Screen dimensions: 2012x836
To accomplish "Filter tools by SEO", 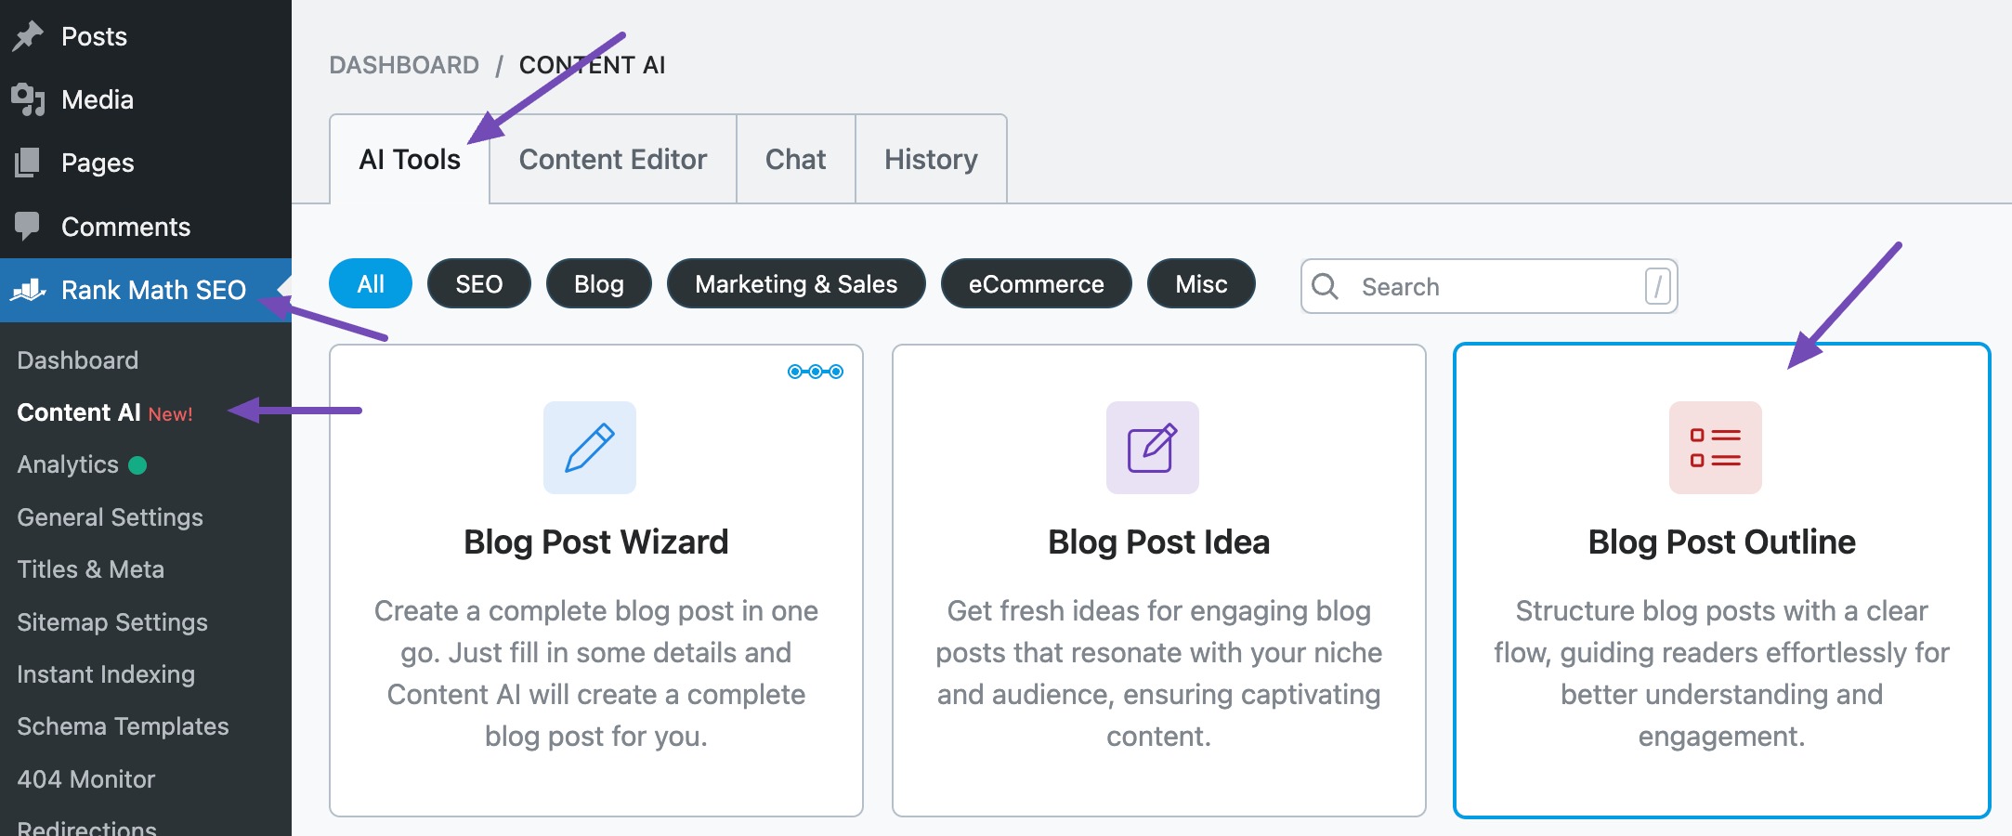I will [479, 283].
